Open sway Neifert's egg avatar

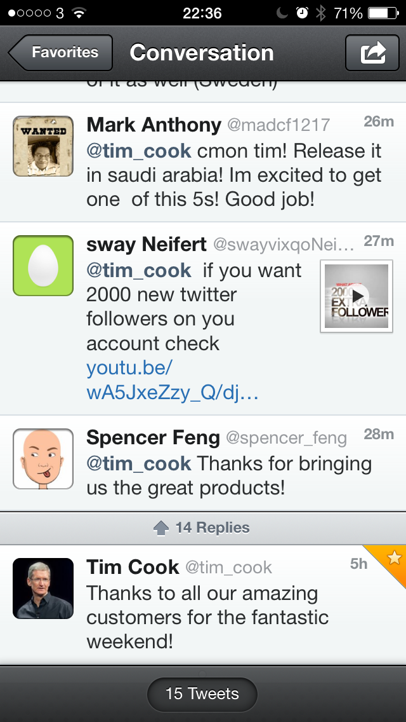coord(43,265)
